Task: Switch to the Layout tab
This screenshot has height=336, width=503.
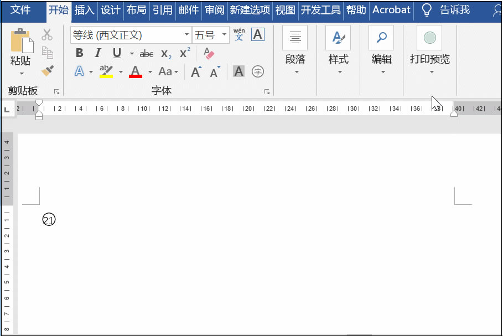Action: tap(136, 10)
